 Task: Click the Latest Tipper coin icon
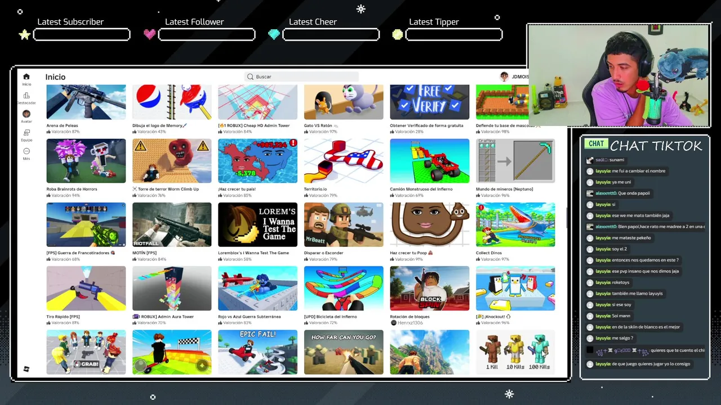(398, 34)
